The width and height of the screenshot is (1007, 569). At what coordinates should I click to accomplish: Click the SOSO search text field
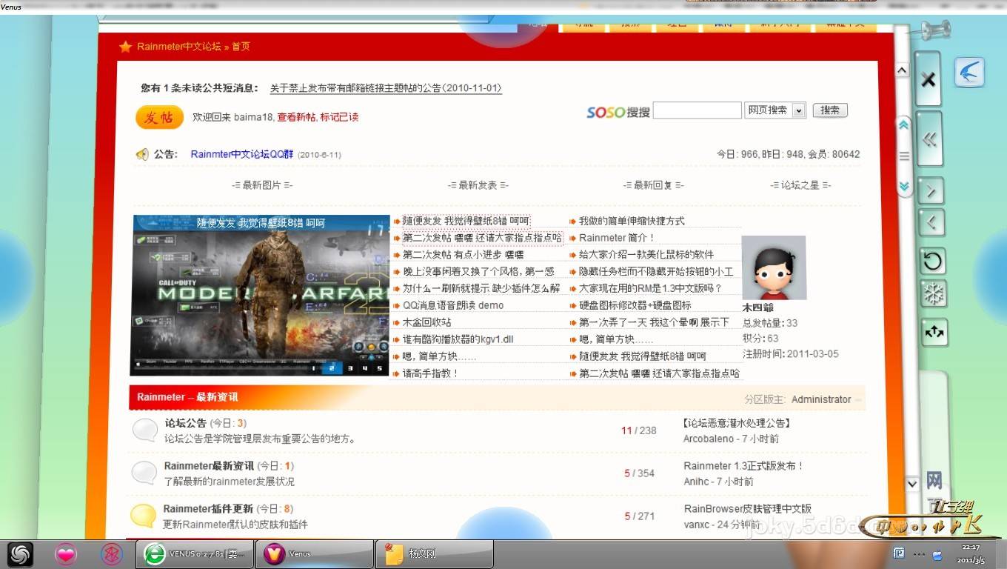tap(697, 110)
